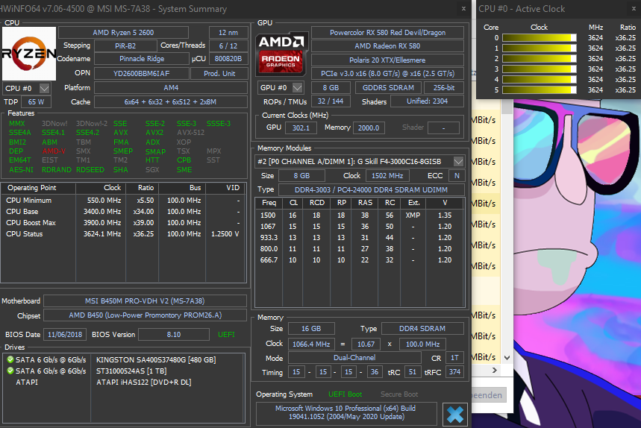
Task: Click the 65 W TDP value
Action: pos(36,101)
